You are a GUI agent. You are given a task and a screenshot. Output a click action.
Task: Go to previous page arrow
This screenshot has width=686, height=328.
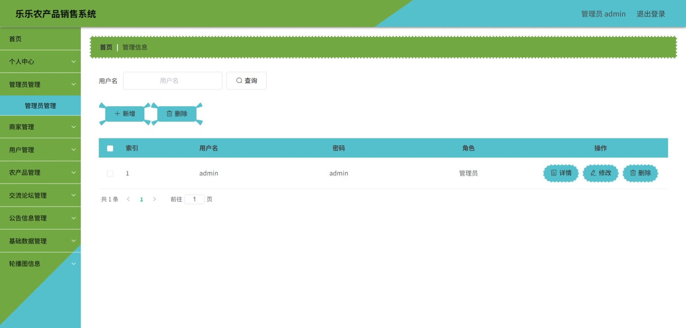click(x=128, y=199)
